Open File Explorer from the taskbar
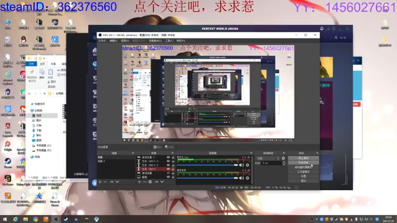The width and height of the screenshot is (397, 223). (x=25, y=219)
